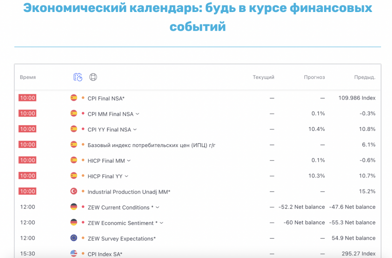Click orange importance dot on CPI Final NSA*
Viewport: 392px width, 258px height.
click(83, 98)
